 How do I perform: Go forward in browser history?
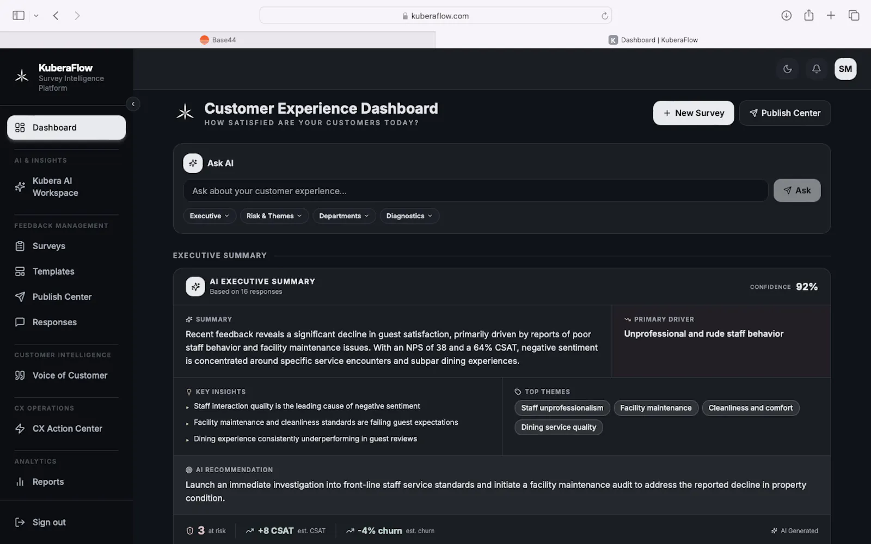click(77, 16)
